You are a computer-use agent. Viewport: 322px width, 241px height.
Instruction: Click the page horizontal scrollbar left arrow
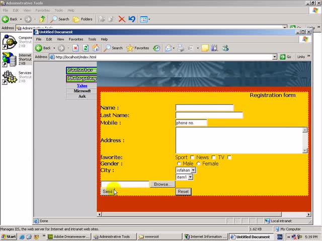[x=100, y=214]
